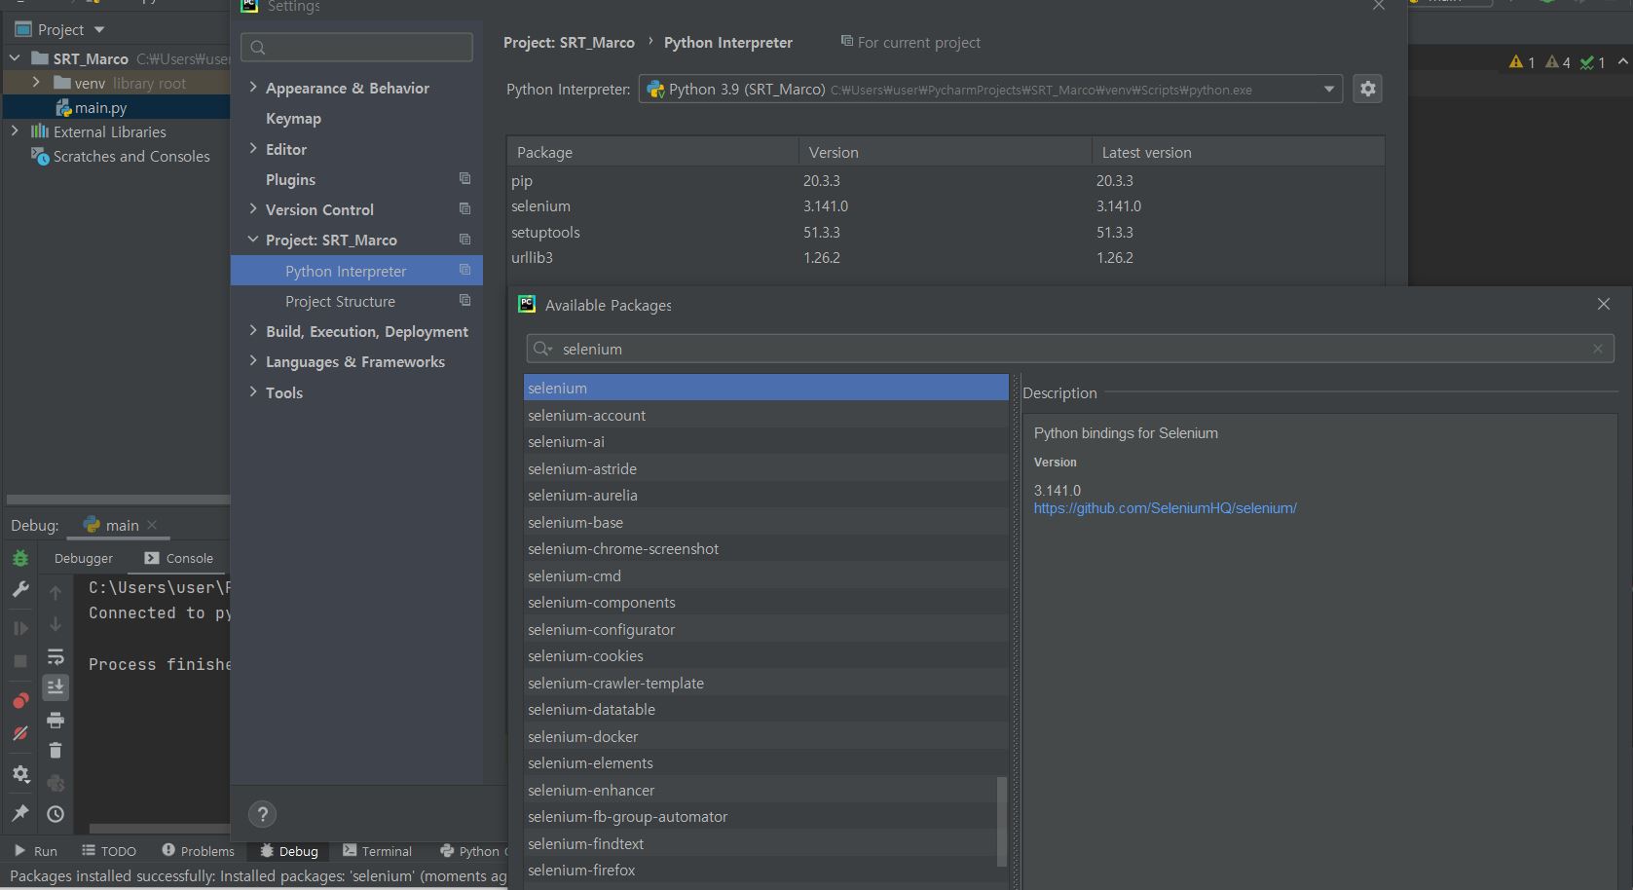Image resolution: width=1633 pixels, height=890 pixels.
Task: Click the Print console icon
Action: click(x=56, y=721)
